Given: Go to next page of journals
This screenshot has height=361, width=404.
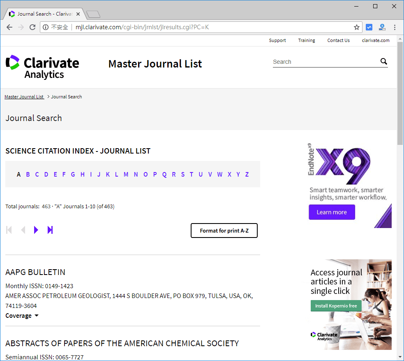Looking at the screenshot, I should [x=36, y=230].
